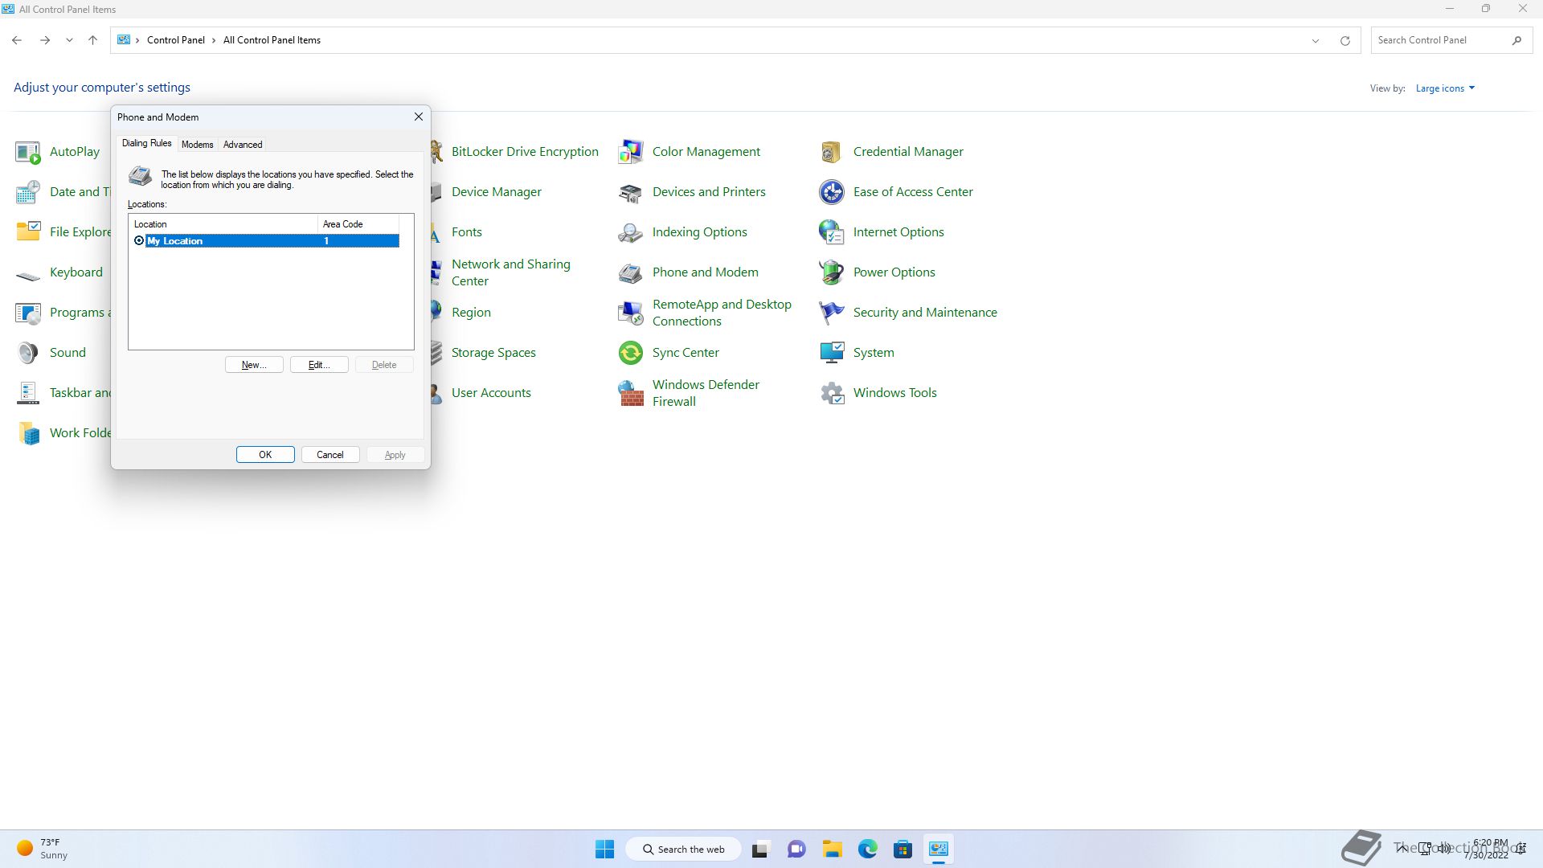Open Chat app from taskbar
Screen dimensions: 1543x868
pos(796,850)
